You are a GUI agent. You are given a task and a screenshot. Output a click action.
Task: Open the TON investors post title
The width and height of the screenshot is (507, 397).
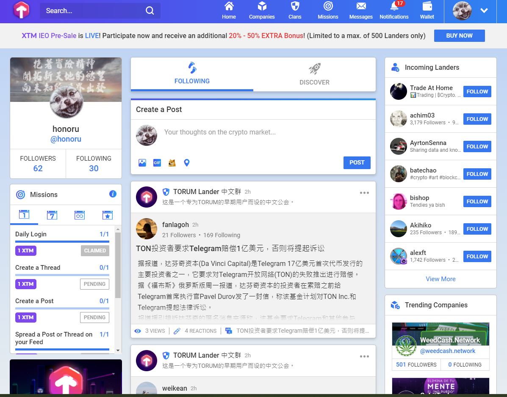click(x=230, y=248)
